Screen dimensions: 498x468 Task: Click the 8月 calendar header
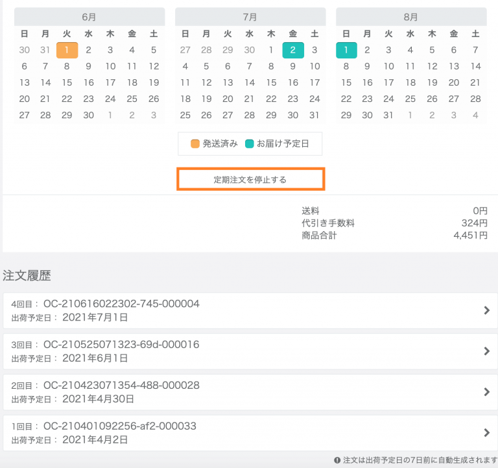tap(410, 16)
